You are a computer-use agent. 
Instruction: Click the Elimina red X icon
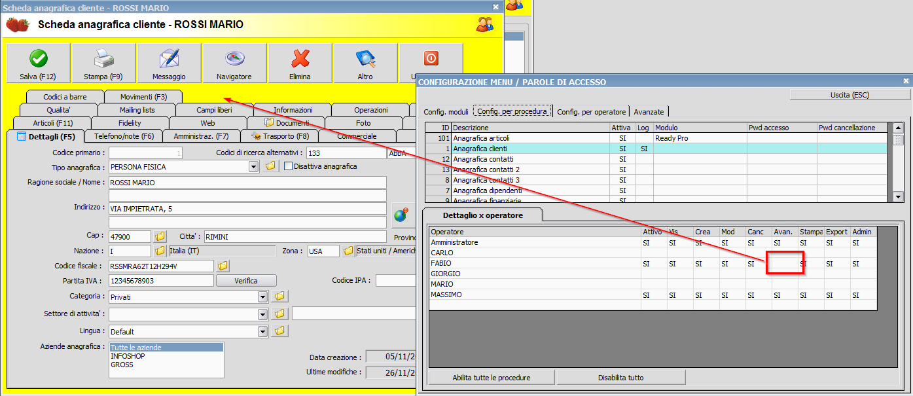tap(300, 59)
